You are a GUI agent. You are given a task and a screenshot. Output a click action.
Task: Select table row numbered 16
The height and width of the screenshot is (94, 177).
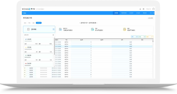point(88,75)
